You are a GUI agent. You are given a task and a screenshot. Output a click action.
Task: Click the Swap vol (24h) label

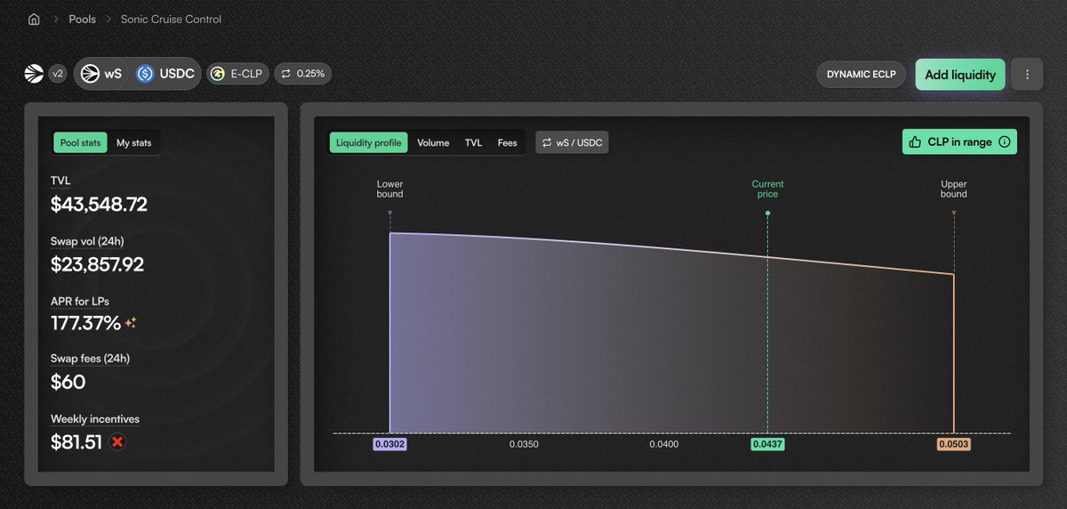pyautogui.click(x=85, y=240)
